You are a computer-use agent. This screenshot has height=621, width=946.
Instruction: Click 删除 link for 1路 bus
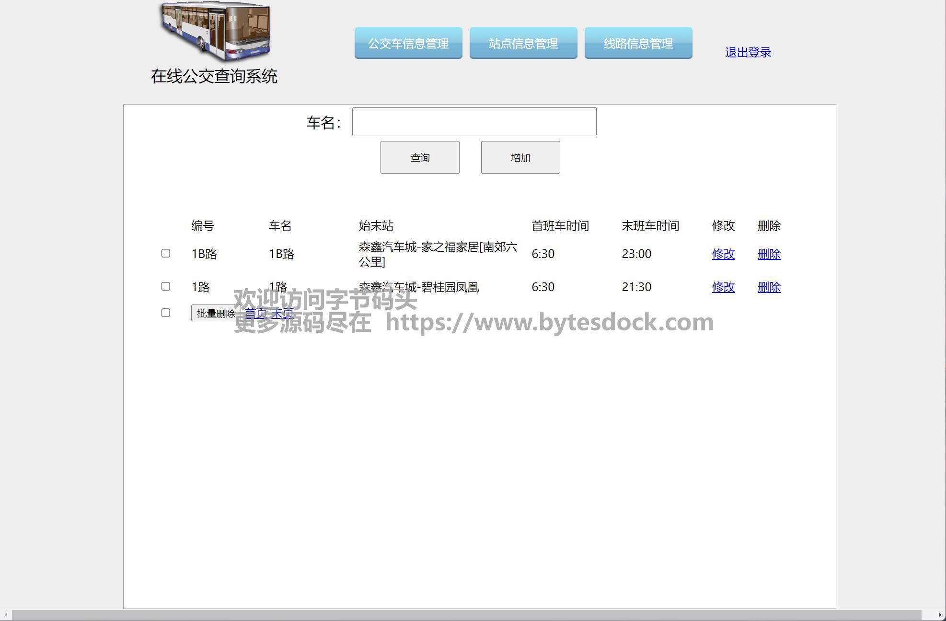click(769, 287)
